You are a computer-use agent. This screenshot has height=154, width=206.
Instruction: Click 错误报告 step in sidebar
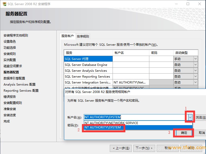pos(10,97)
